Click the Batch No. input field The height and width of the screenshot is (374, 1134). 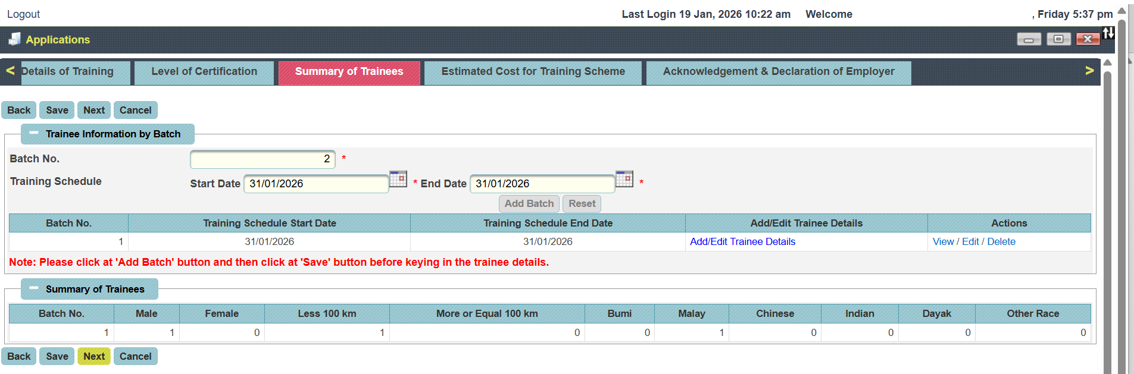point(263,159)
